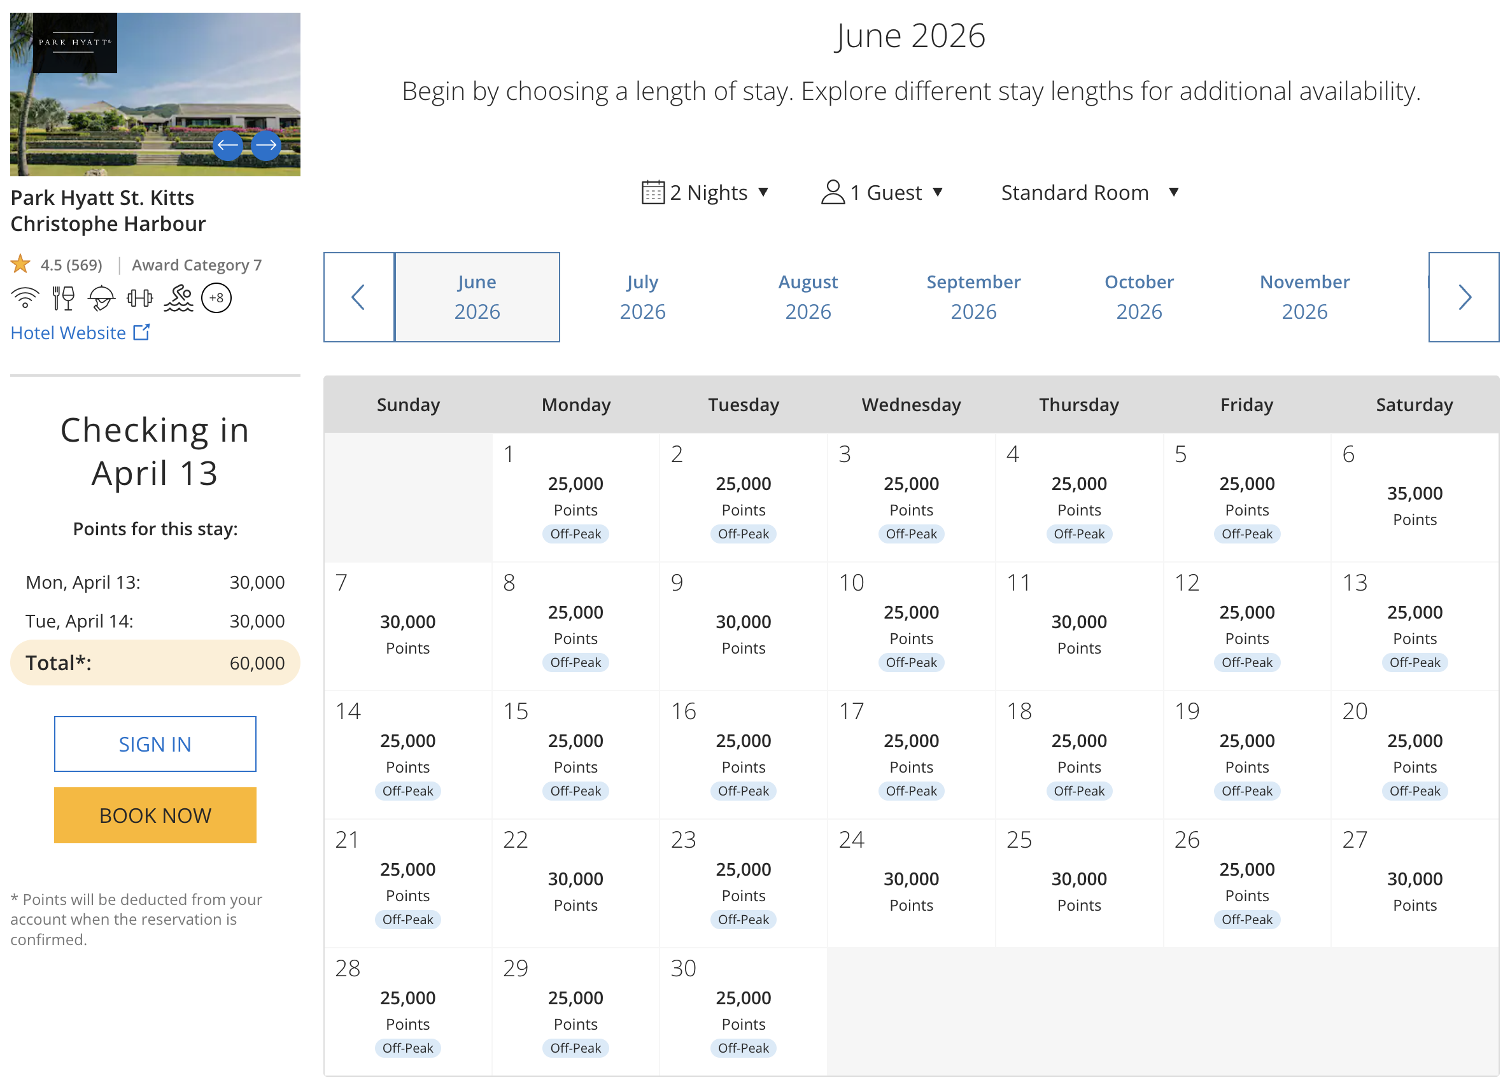Click the calendar icon next to Nights
Screen dimensions: 1510x1087
[655, 192]
